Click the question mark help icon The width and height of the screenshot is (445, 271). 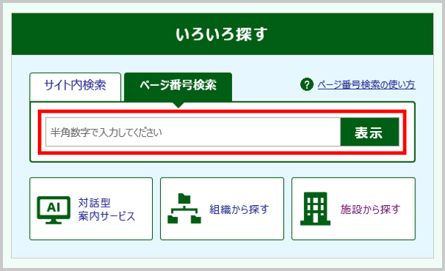[307, 84]
